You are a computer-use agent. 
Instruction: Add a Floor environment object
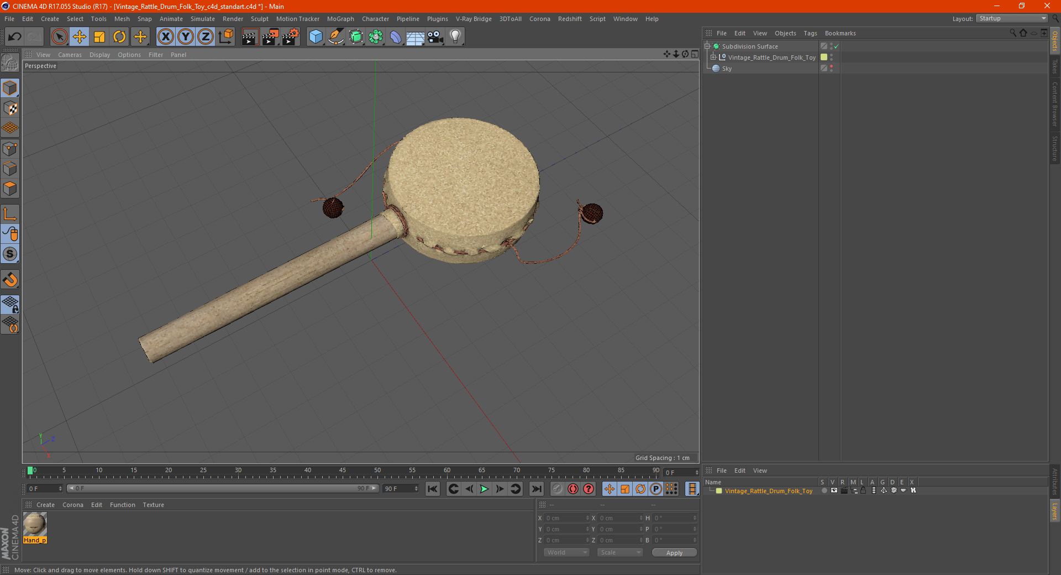click(416, 37)
